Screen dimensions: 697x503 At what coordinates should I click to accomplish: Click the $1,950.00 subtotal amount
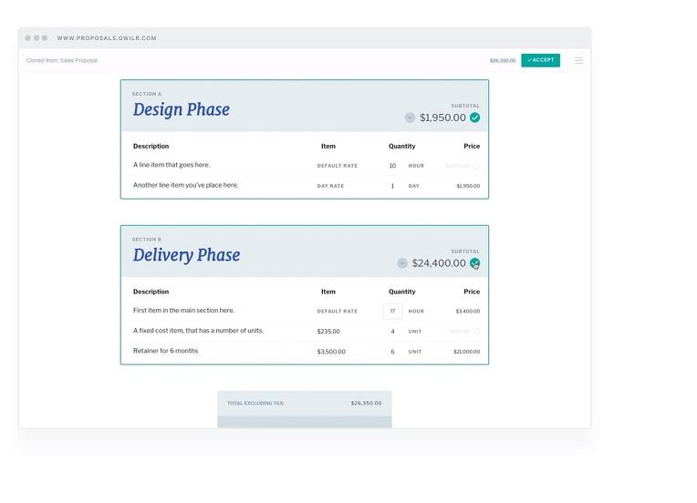click(x=442, y=118)
